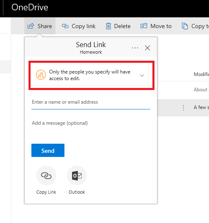This screenshot has height=223, width=209.
Task: Focus the name or email address field
Action: pos(91,102)
